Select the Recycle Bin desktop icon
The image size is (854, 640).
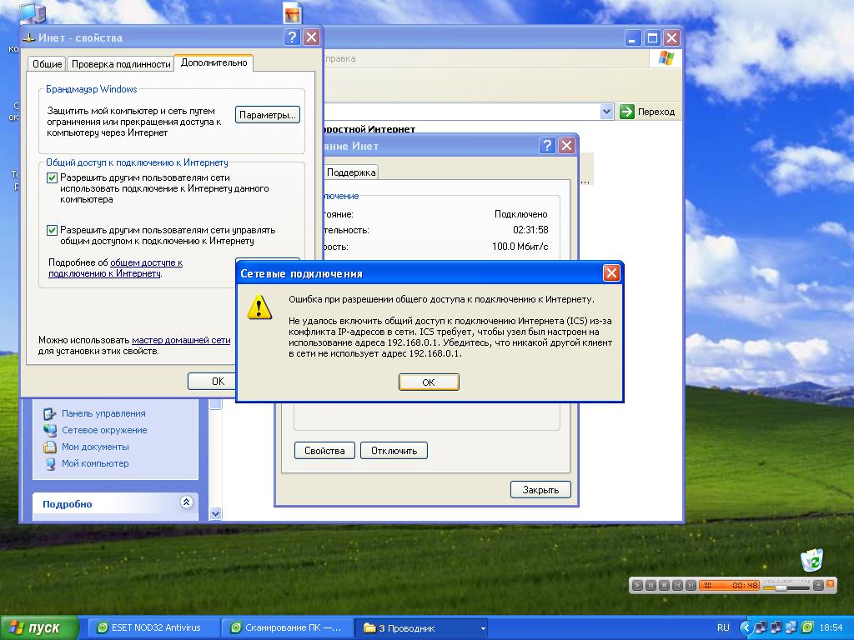click(812, 561)
